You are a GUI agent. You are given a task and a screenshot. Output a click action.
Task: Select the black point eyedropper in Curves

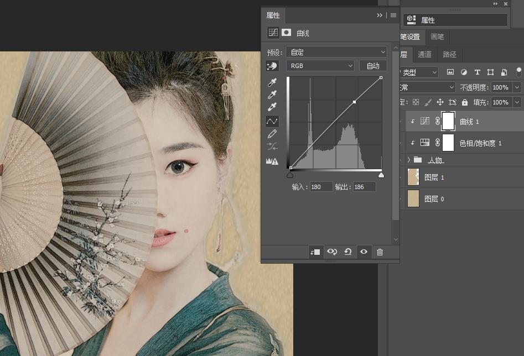(272, 82)
